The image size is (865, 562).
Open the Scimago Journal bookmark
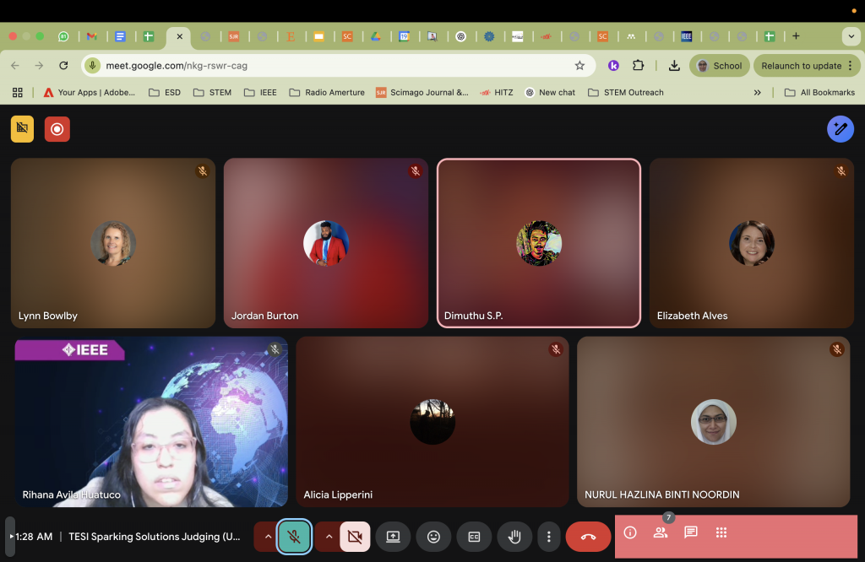(x=422, y=93)
